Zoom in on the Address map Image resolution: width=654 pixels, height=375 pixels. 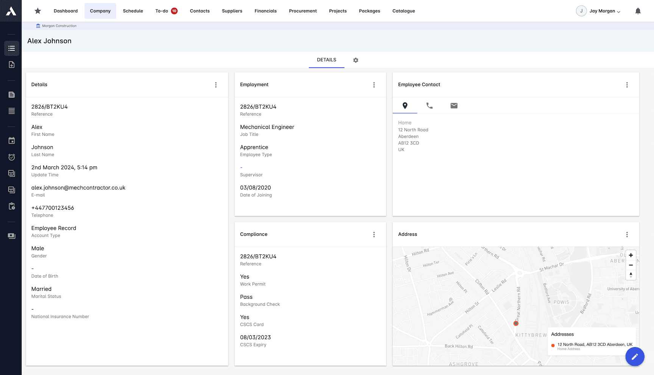(631, 255)
